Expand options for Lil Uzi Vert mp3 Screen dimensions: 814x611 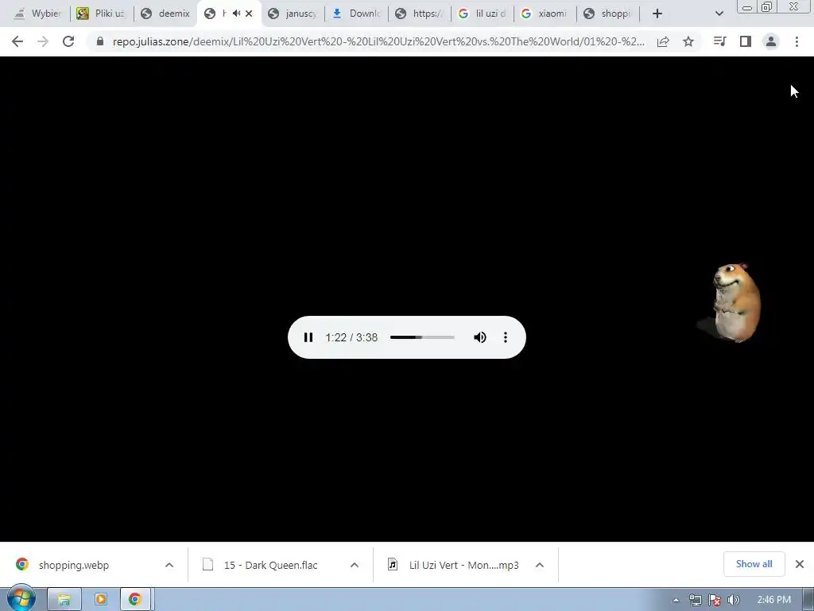540,565
